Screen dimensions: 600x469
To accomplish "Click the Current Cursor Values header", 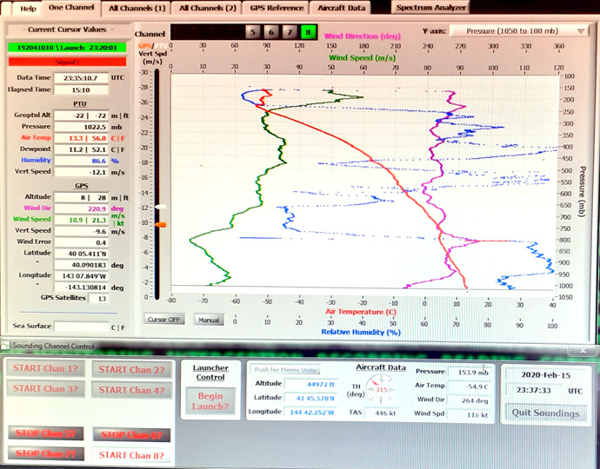I will click(67, 30).
